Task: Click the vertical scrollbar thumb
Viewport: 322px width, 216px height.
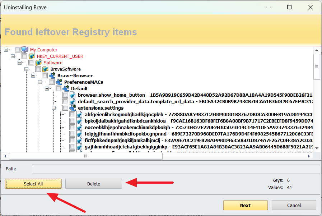Action: coord(317,67)
